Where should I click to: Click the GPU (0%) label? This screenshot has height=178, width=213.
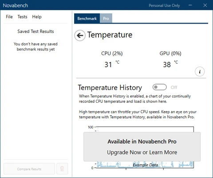pos(170,53)
